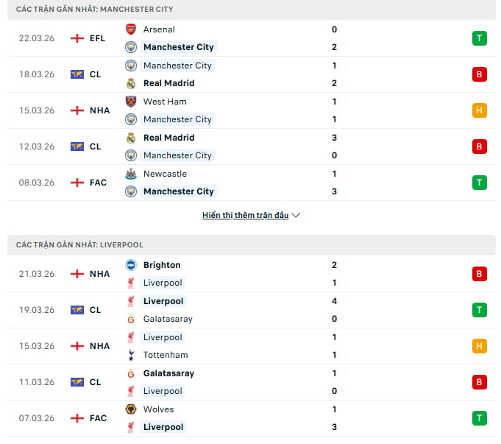Click the Tottenham club crest icon

[x=131, y=355]
